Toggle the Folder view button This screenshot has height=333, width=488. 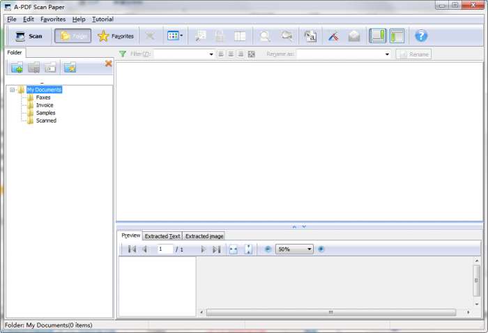click(x=73, y=36)
